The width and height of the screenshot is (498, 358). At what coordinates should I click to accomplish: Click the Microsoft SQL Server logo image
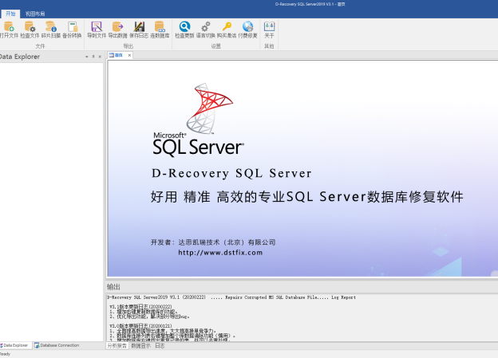tap(199, 120)
